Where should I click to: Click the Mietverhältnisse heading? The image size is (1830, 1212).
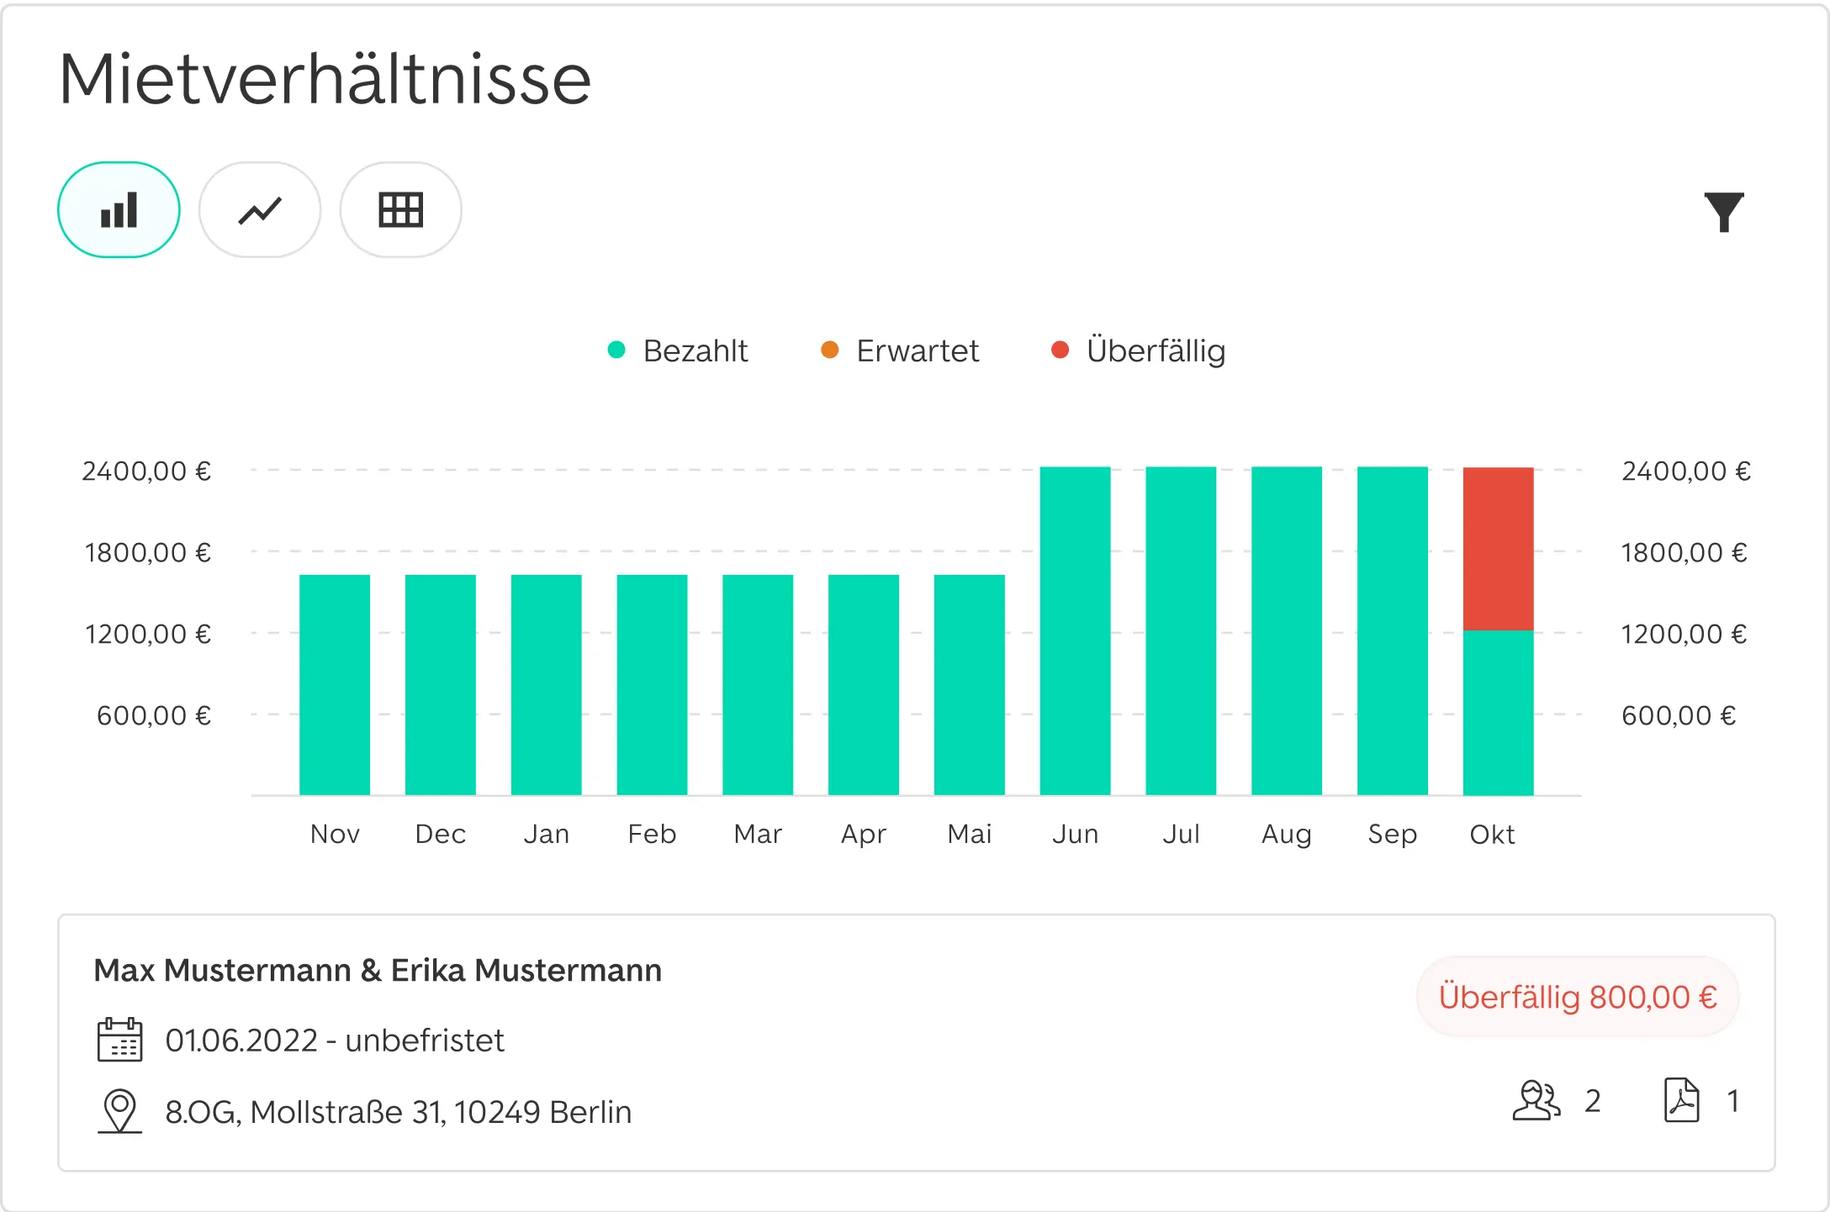(x=325, y=79)
